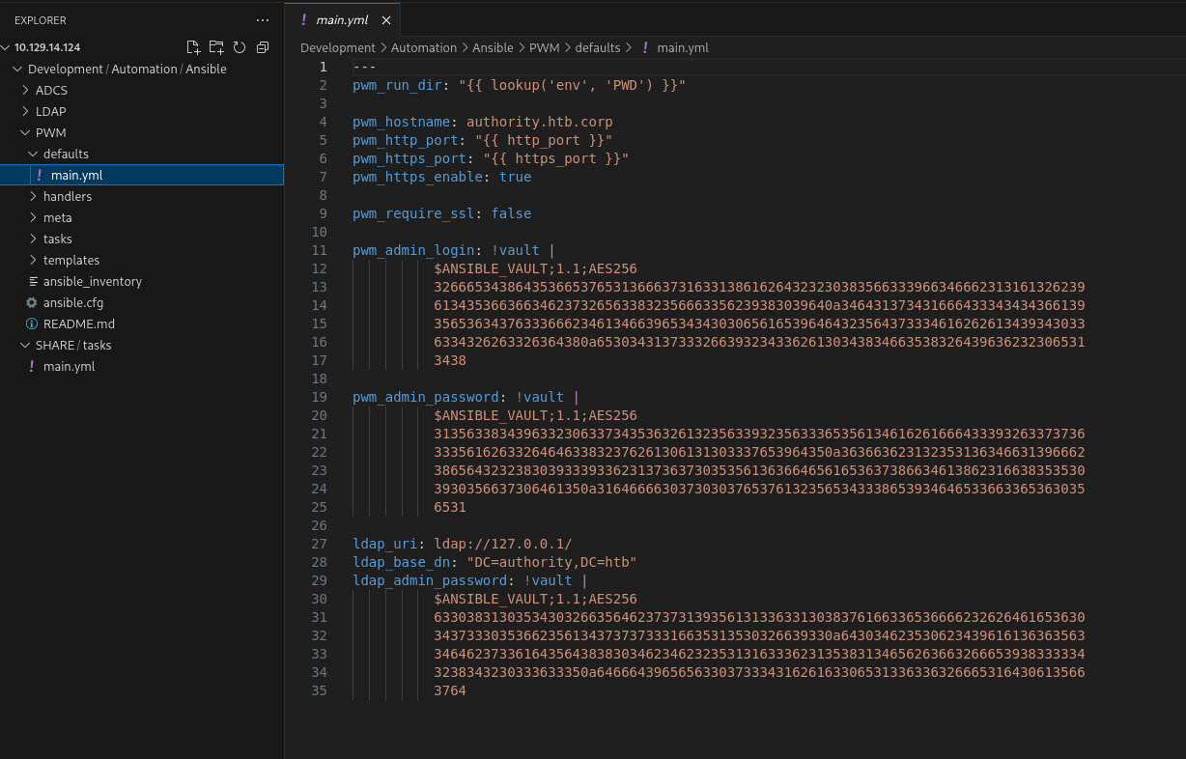Viewport: 1186px width, 759px height.
Task: Open PWM in the breadcrumb path
Action: [545, 47]
